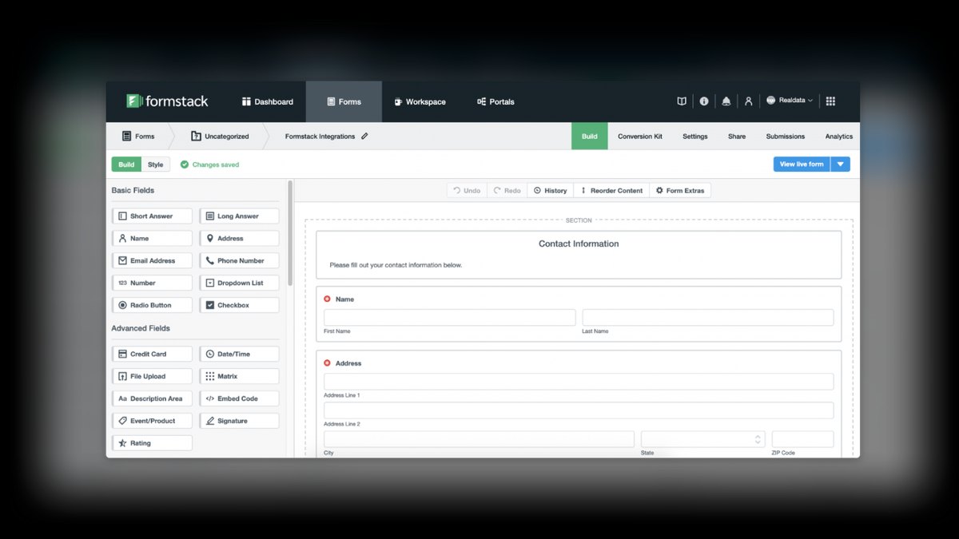This screenshot has height=539, width=959.
Task: Click the Undo button
Action: 467,191
